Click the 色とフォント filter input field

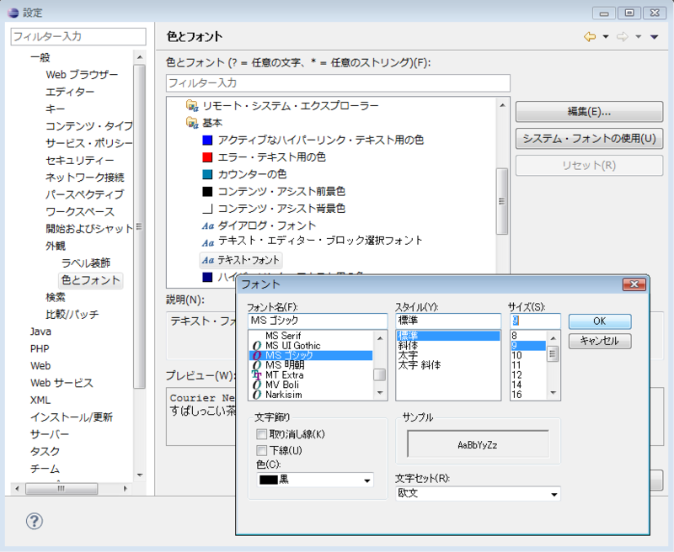point(338,82)
